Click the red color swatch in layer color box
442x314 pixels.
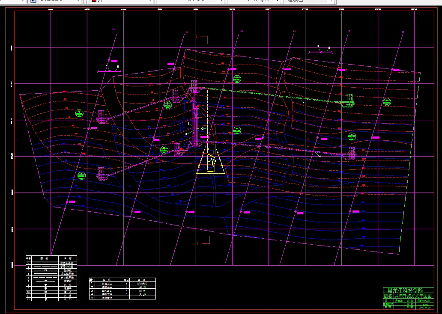[94, 1]
